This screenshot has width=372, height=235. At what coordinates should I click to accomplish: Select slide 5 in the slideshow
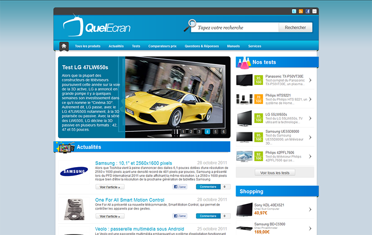(215, 131)
